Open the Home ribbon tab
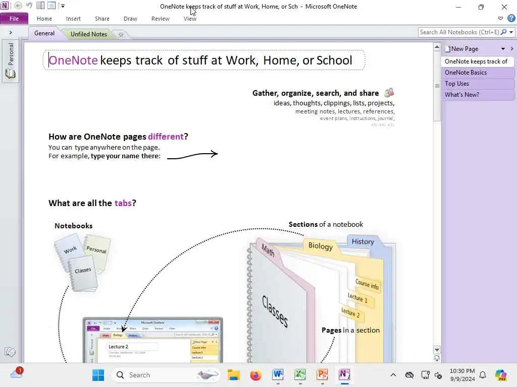This screenshot has width=517, height=387. coord(44,19)
